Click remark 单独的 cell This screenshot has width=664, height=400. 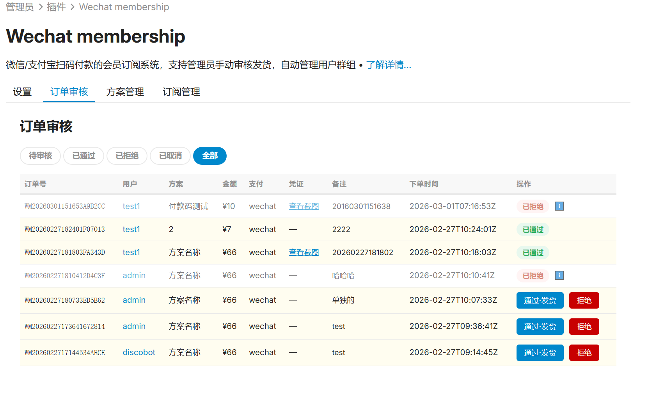click(x=343, y=300)
